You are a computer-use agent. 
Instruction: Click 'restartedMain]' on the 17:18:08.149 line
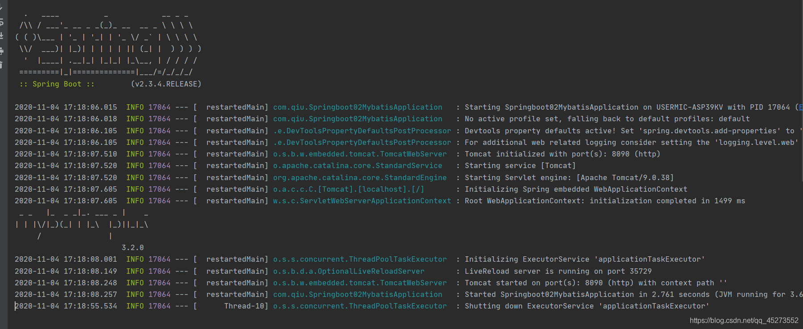(x=238, y=271)
